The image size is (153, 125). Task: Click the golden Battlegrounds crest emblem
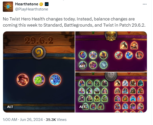(x=111, y=36)
